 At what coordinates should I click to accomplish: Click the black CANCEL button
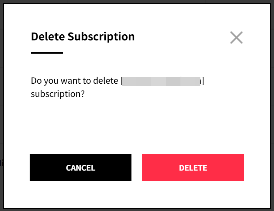[80, 168]
